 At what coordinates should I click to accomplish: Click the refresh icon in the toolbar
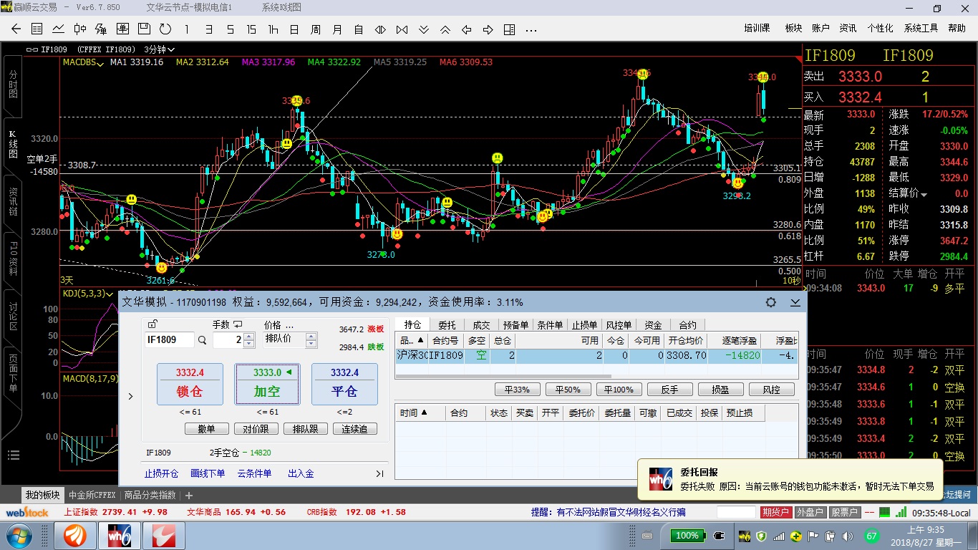[x=165, y=29]
